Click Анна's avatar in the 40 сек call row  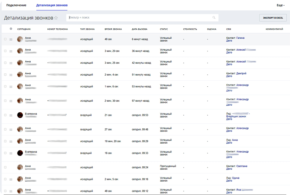20,39
